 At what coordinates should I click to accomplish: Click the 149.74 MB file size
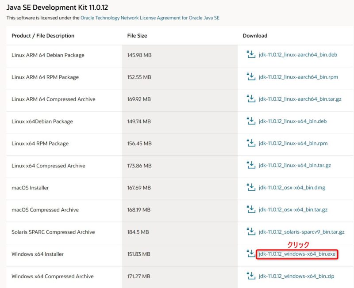click(x=139, y=121)
